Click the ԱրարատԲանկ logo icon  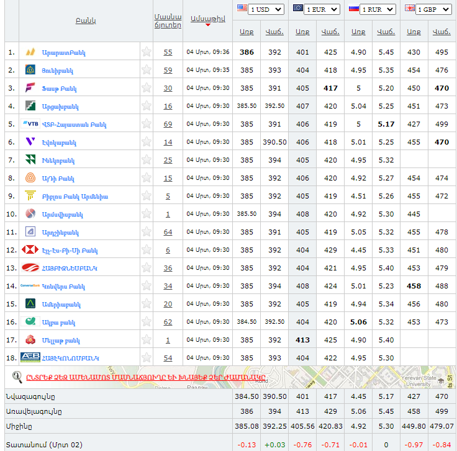pyautogui.click(x=30, y=52)
